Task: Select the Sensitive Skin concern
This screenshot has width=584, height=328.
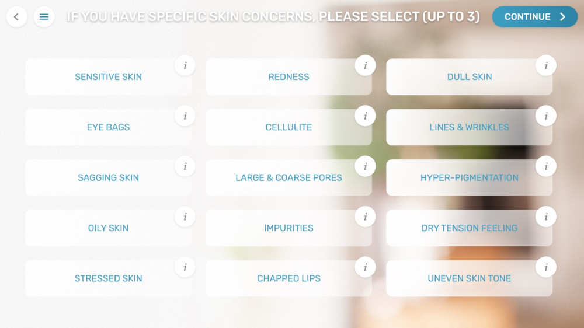Action: click(108, 77)
